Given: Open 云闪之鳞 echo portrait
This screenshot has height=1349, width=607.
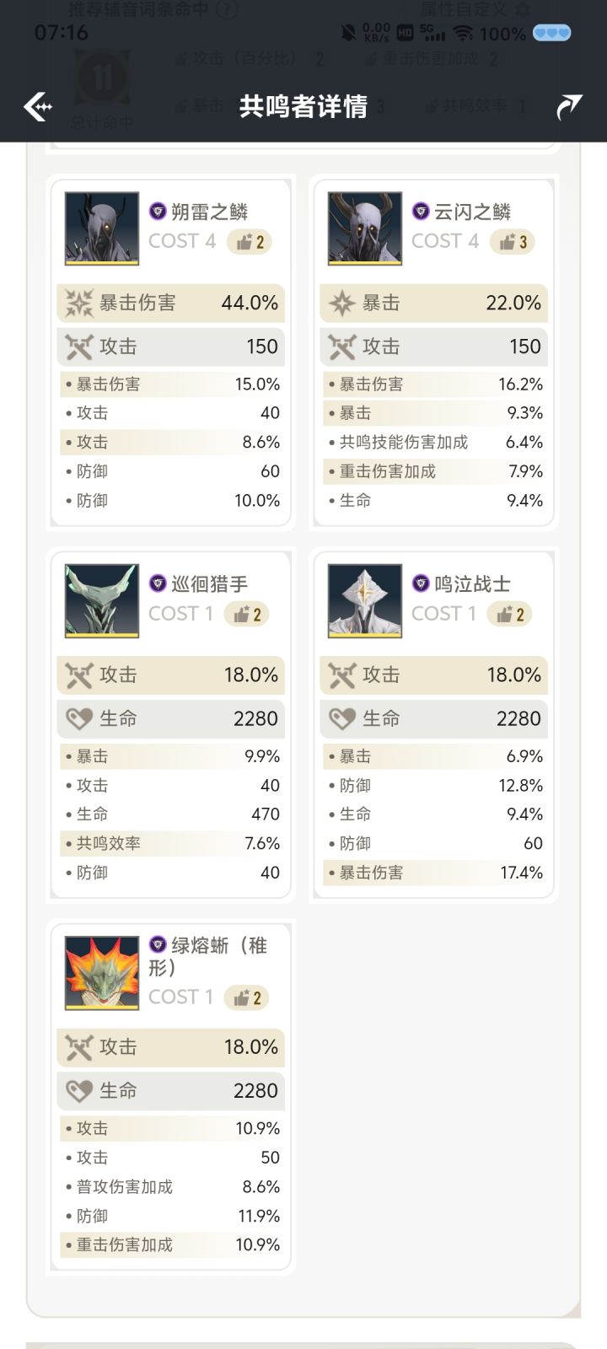Looking at the screenshot, I should (x=365, y=228).
